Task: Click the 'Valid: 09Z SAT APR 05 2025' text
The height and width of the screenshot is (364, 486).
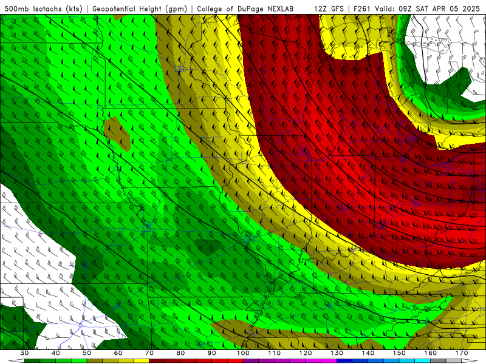Action: (428, 8)
